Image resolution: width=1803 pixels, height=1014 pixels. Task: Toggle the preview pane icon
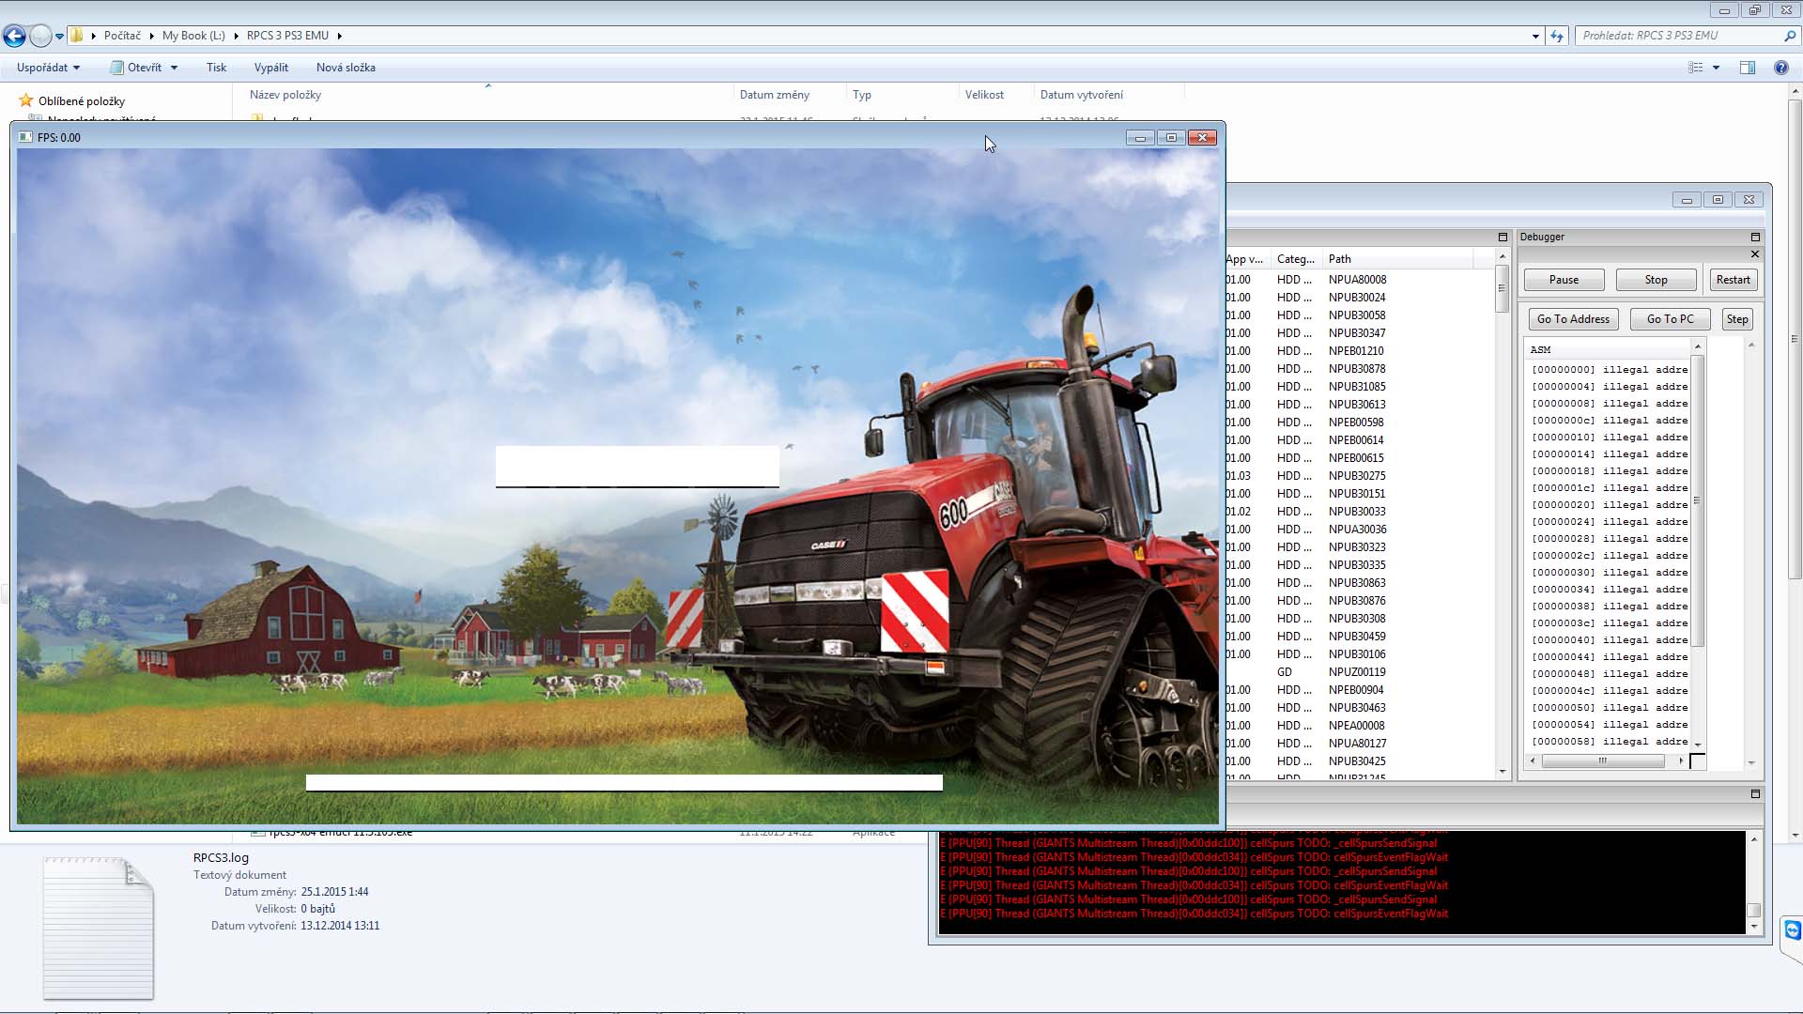(1748, 68)
